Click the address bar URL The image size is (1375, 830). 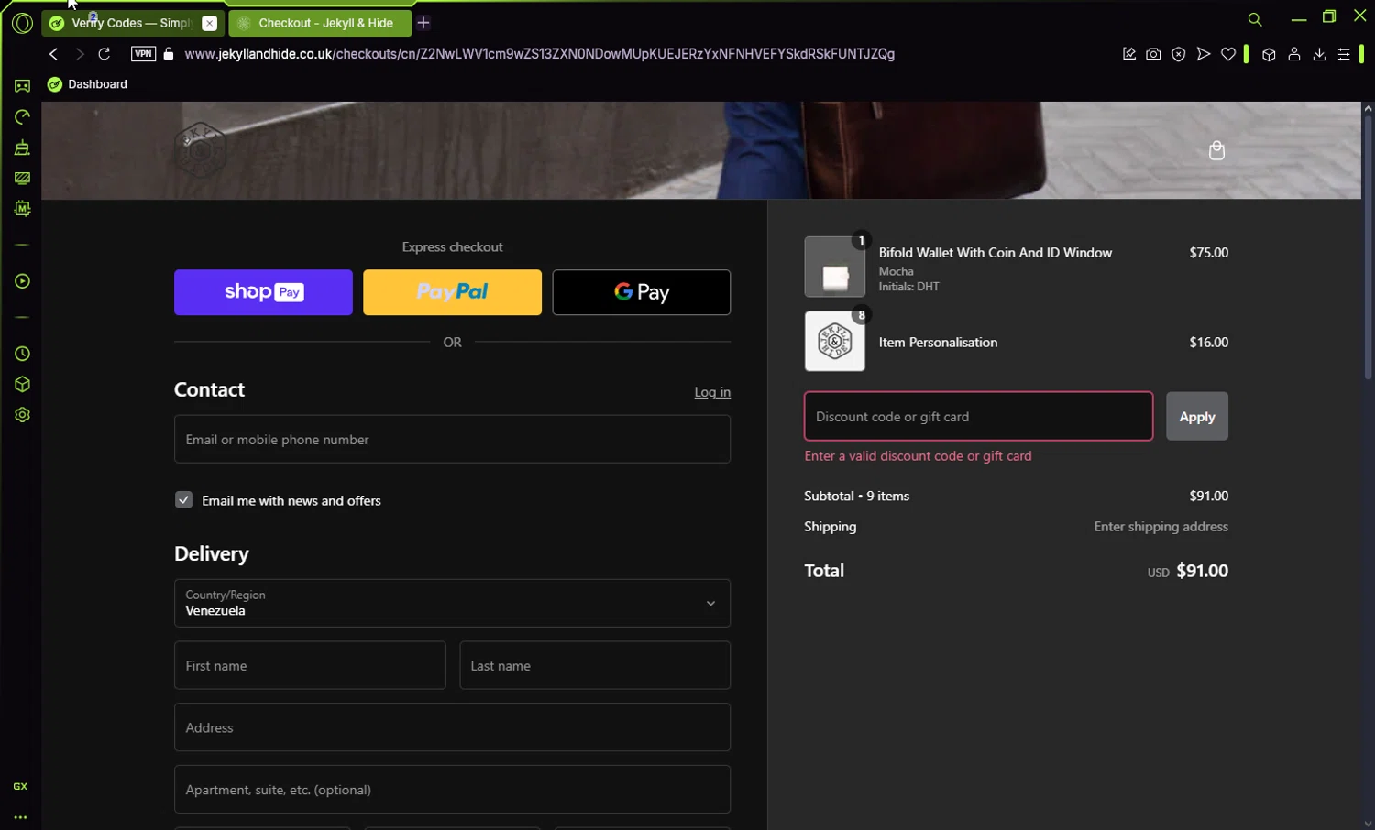tap(539, 54)
